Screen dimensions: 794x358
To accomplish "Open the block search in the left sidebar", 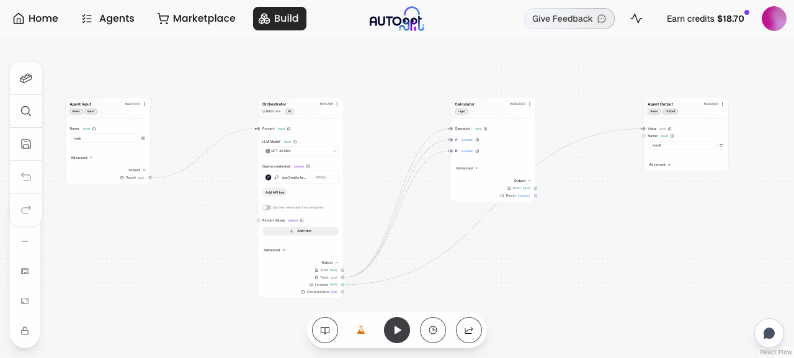I will [26, 111].
